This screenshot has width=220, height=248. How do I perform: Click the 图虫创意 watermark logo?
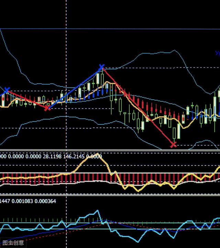pyautogui.click(x=13, y=242)
